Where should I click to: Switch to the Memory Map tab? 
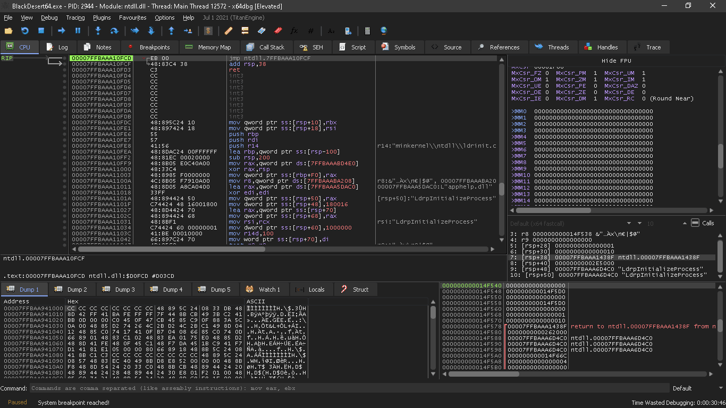point(208,47)
